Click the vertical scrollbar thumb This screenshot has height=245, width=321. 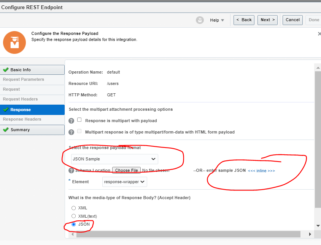point(318,140)
